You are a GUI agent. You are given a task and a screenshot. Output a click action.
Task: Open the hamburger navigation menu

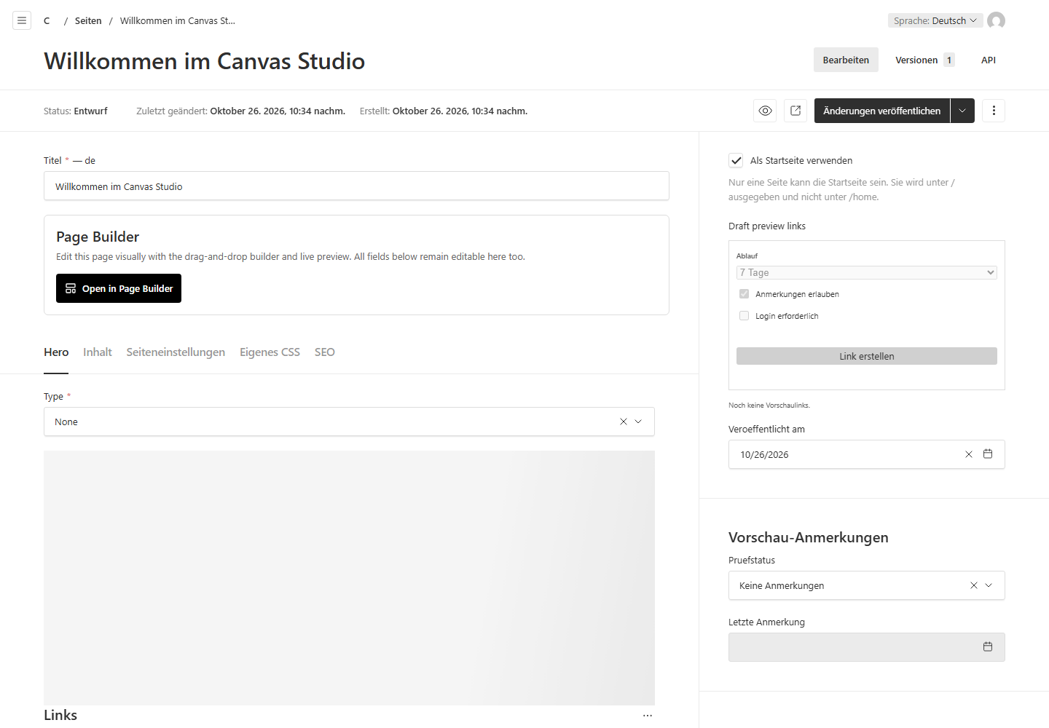[22, 20]
